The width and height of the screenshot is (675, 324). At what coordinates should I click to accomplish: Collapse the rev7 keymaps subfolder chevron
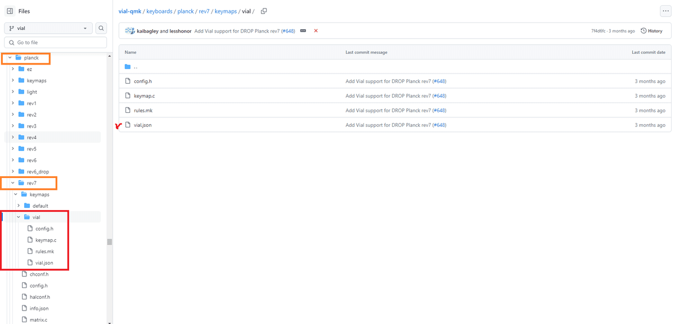click(16, 194)
